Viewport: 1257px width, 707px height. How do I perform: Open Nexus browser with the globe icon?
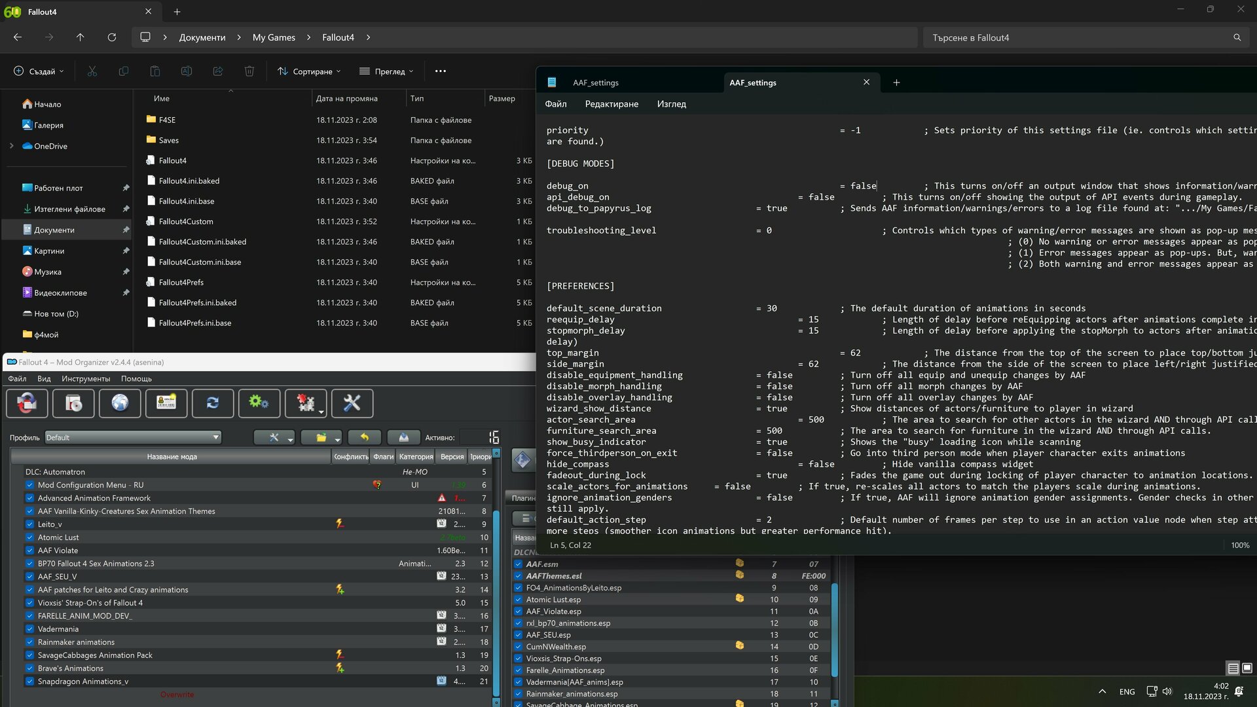point(120,403)
